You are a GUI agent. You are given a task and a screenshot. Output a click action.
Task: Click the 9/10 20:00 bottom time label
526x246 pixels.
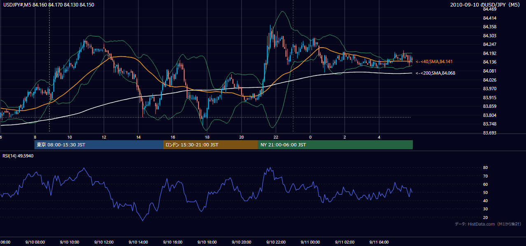click(241, 242)
